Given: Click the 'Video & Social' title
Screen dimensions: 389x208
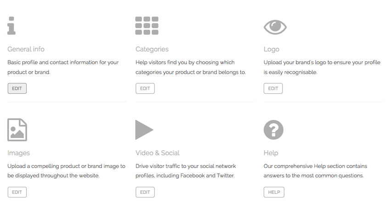Looking at the screenshot, I should click(157, 153).
